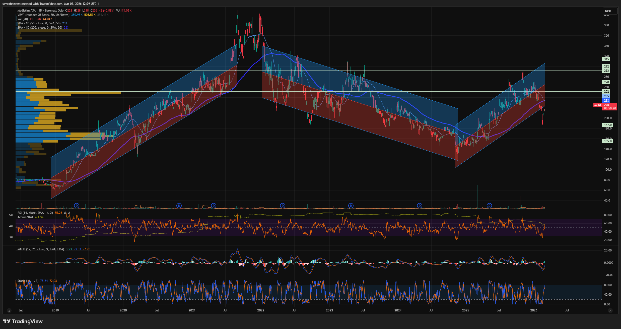621x329 pixels.
Task: Click the dividend marker in spring 2025
Action: tap(489, 206)
